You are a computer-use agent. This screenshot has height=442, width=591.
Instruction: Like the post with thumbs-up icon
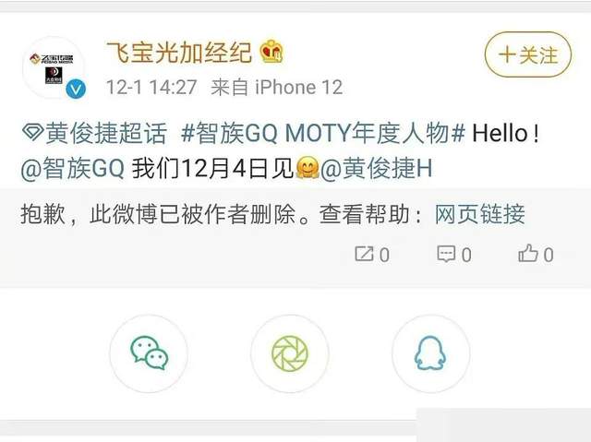527,253
